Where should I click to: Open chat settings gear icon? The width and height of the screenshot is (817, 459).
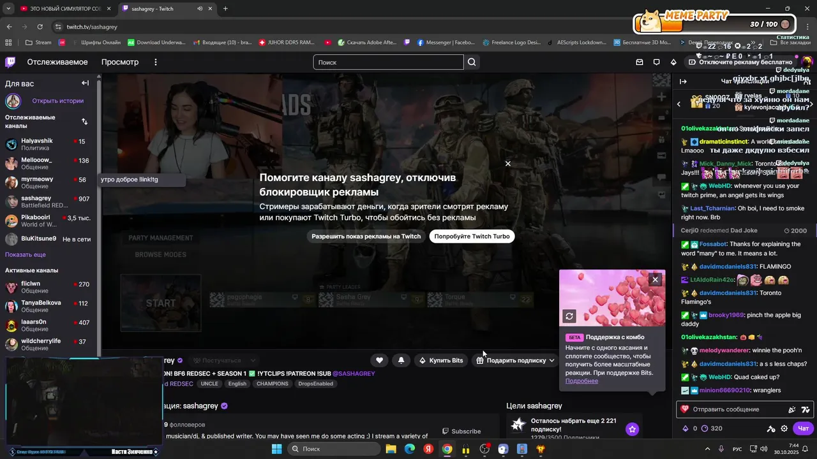pos(784,428)
